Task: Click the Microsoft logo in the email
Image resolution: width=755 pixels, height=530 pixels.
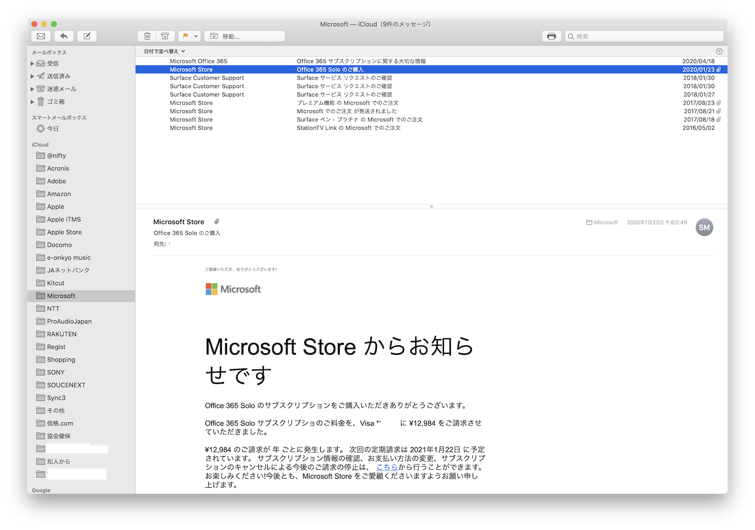Action: pos(233,289)
